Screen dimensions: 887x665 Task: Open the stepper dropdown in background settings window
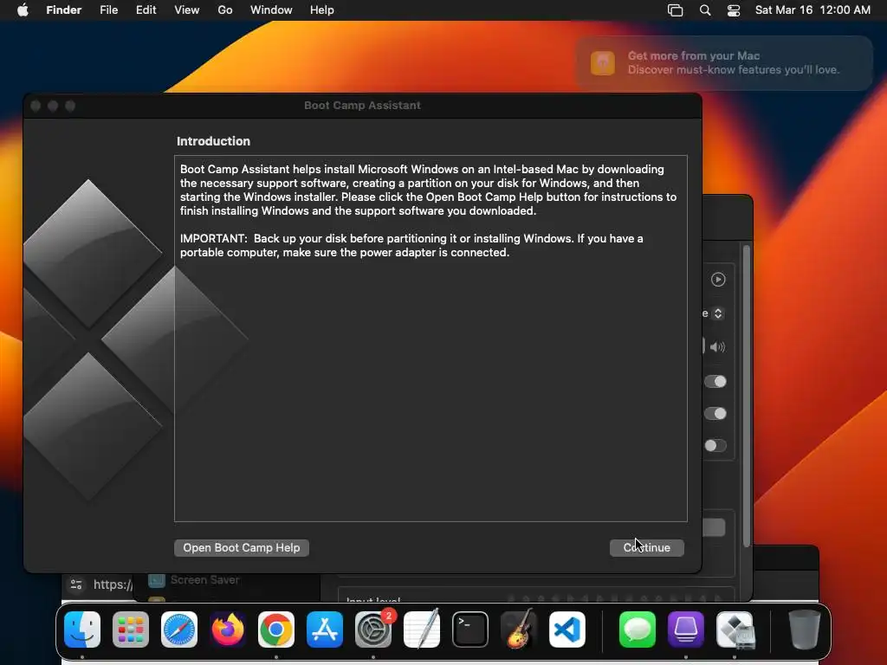click(718, 313)
